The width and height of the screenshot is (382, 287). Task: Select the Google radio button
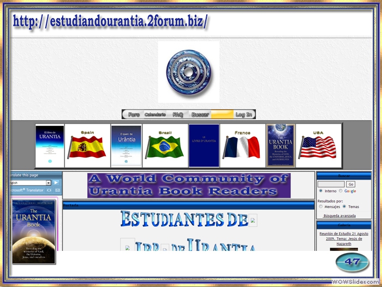341,191
